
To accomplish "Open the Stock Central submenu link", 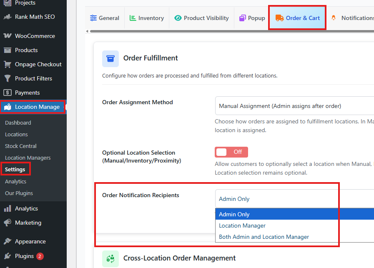I will point(21,146).
